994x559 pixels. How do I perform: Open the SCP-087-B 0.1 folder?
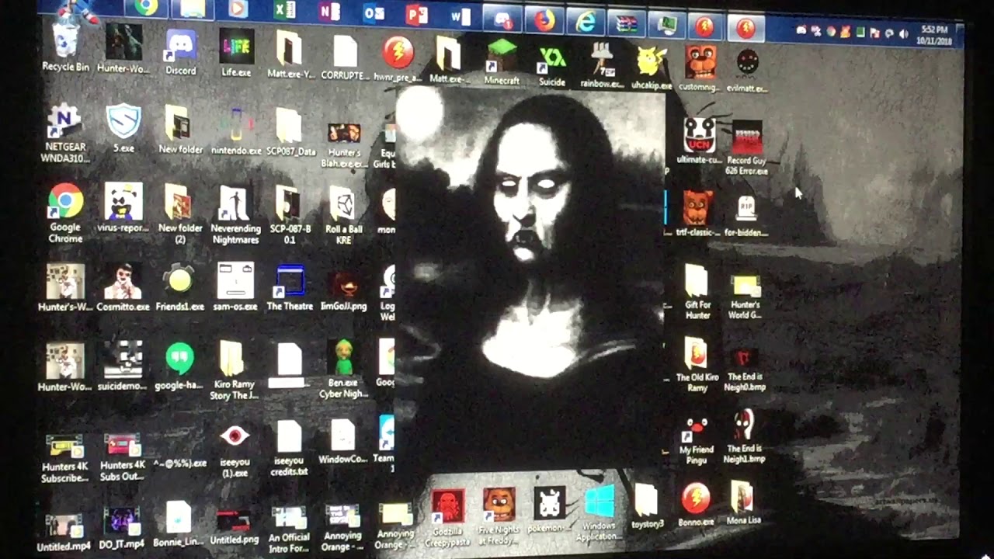(x=290, y=215)
